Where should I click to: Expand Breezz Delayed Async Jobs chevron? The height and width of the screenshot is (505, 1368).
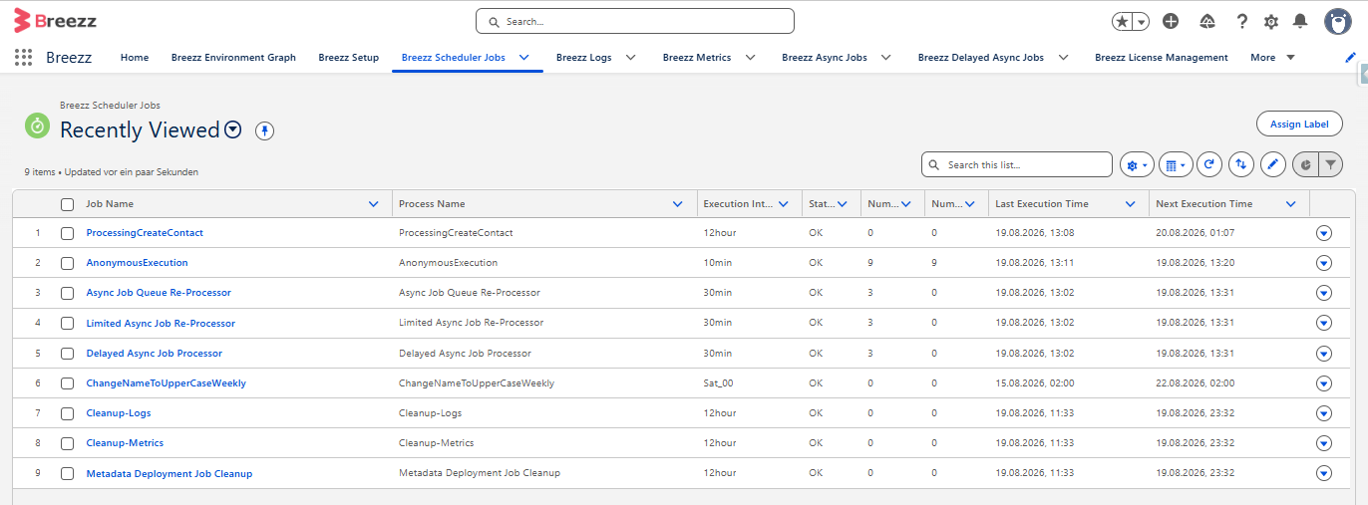tap(1063, 58)
